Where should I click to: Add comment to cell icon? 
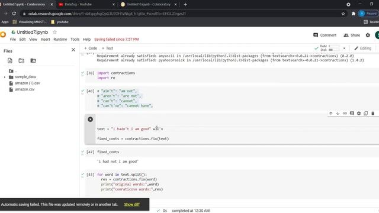coord(352,113)
